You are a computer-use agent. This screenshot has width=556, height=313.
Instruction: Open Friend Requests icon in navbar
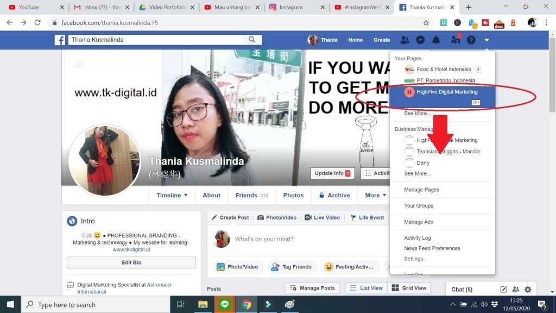(x=405, y=40)
